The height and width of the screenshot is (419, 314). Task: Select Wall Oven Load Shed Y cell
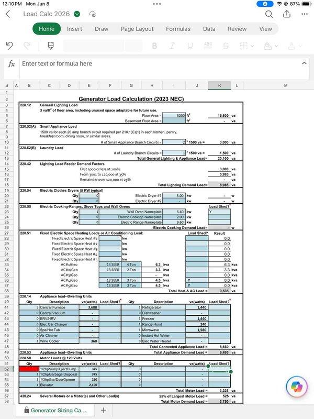pyautogui.click(x=219, y=212)
